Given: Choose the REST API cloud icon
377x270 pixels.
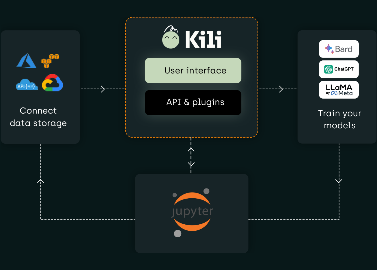Looking at the screenshot, I should pyautogui.click(x=27, y=85).
